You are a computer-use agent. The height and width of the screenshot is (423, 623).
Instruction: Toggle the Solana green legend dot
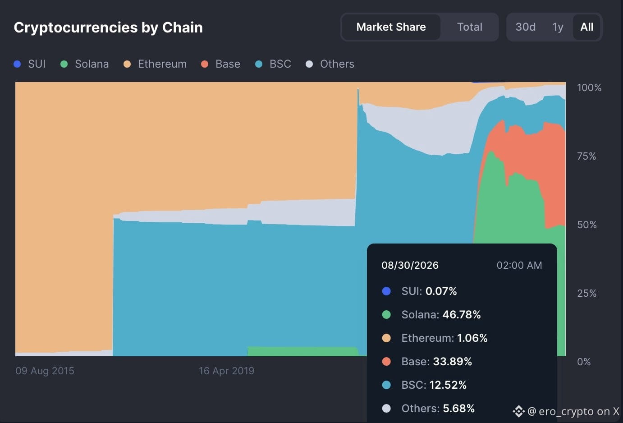(64, 64)
